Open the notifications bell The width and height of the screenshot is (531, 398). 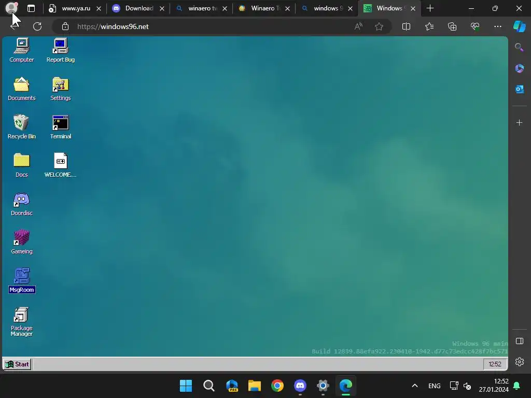517,386
